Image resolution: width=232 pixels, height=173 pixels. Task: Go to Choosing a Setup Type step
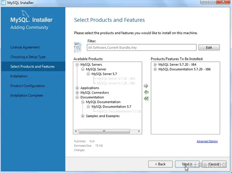tap(28, 57)
